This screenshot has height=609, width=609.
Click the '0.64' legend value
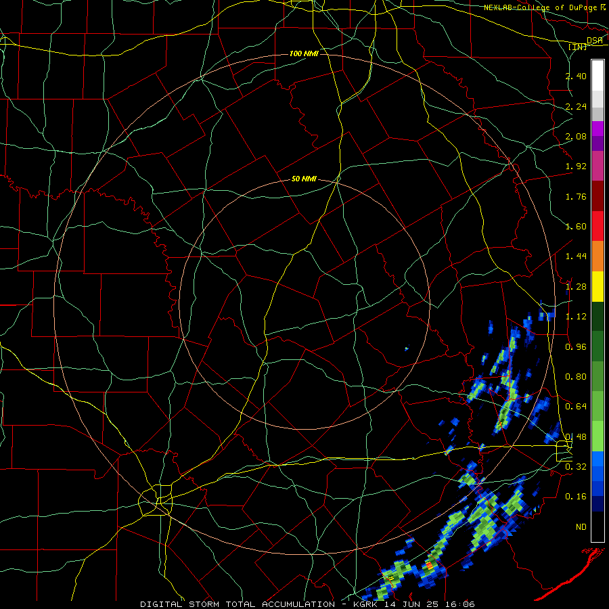(x=576, y=407)
